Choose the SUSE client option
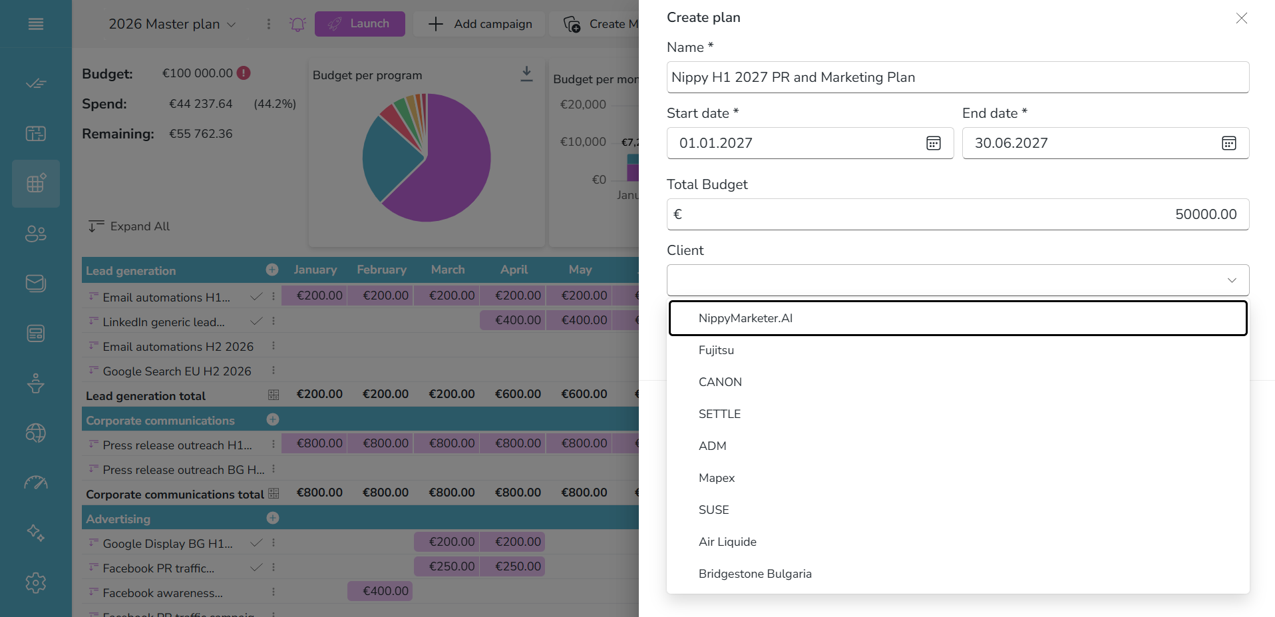This screenshot has width=1275, height=617. 958,510
